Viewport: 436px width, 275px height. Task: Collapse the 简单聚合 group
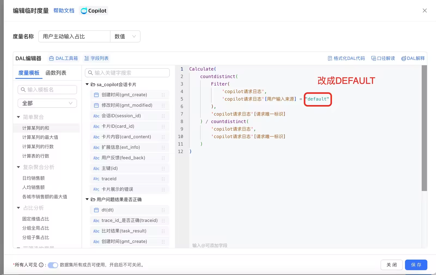click(x=19, y=117)
